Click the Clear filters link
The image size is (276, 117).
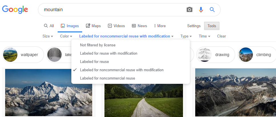click(x=221, y=36)
